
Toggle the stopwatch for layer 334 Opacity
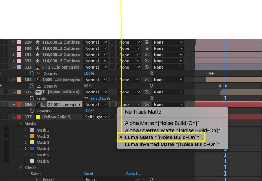pos(32,86)
